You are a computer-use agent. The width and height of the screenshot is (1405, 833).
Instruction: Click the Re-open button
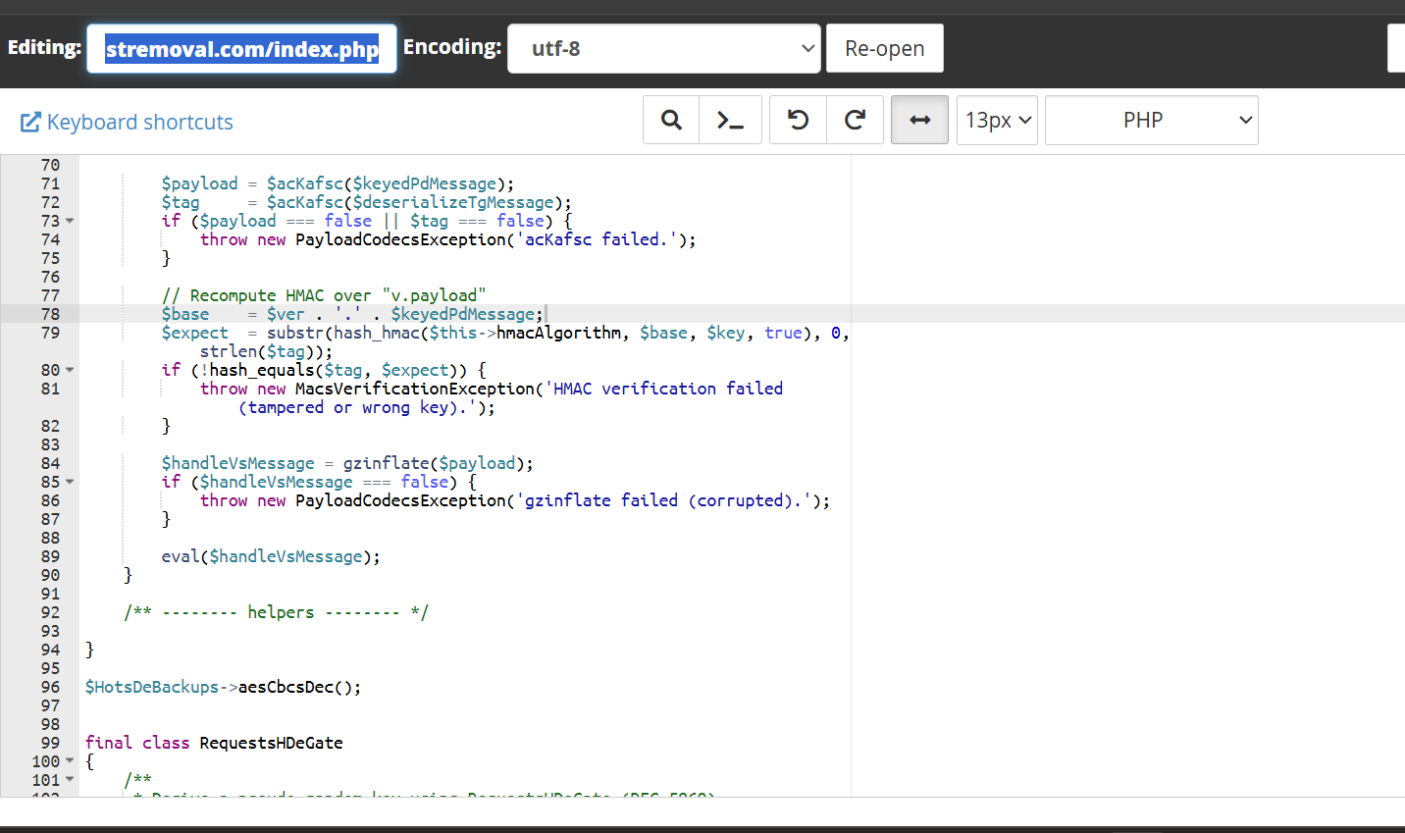884,48
